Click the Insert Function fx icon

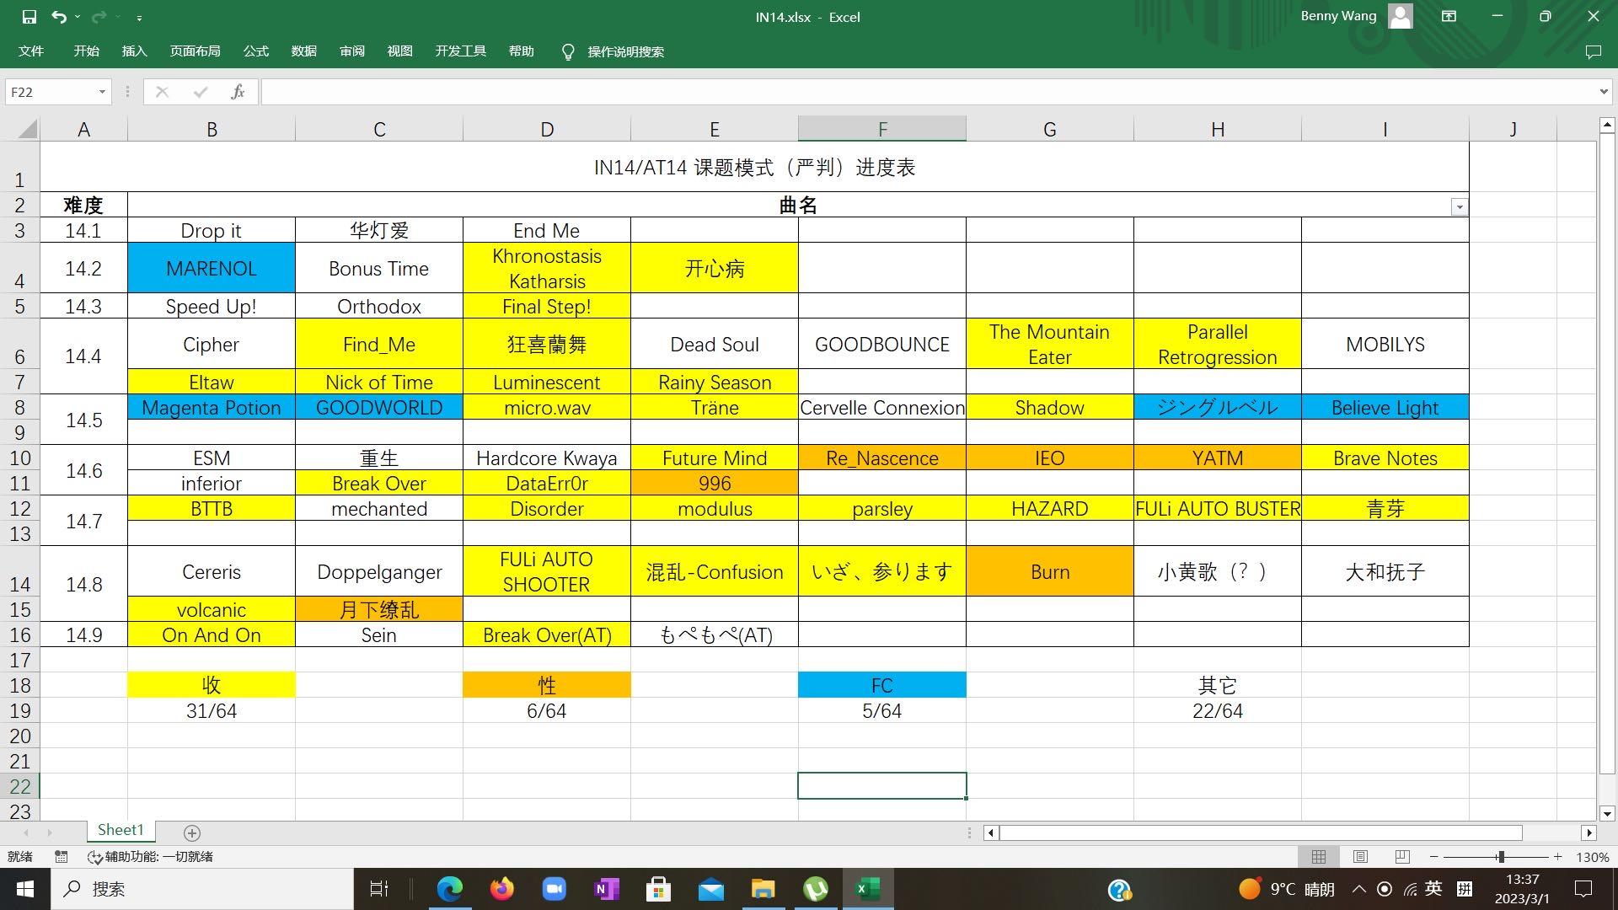pos(238,92)
